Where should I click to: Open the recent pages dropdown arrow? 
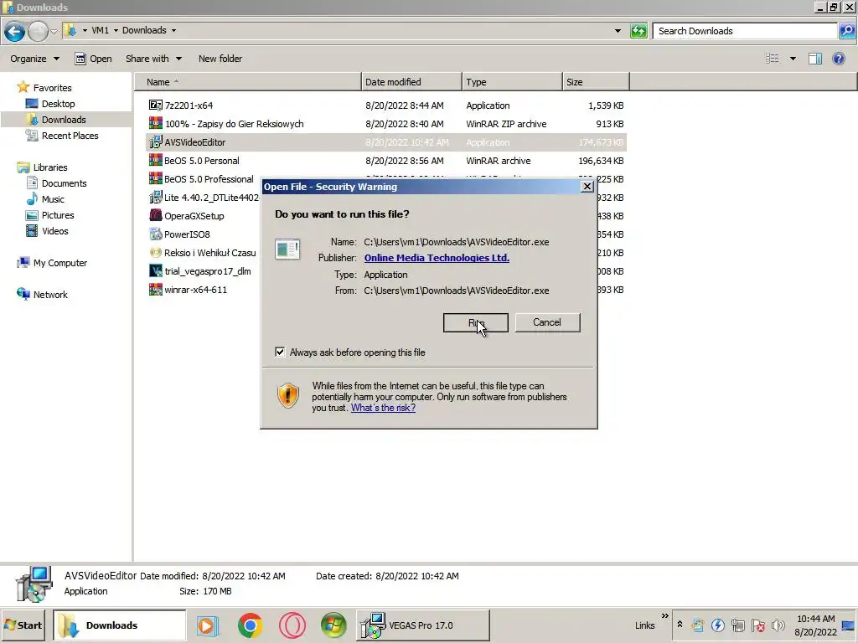point(54,31)
